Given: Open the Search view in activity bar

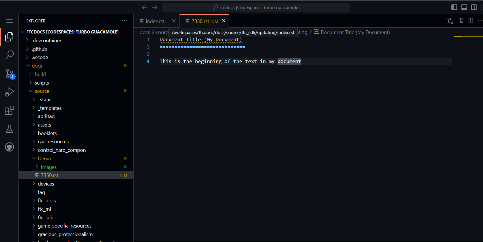Looking at the screenshot, I should pos(9,55).
